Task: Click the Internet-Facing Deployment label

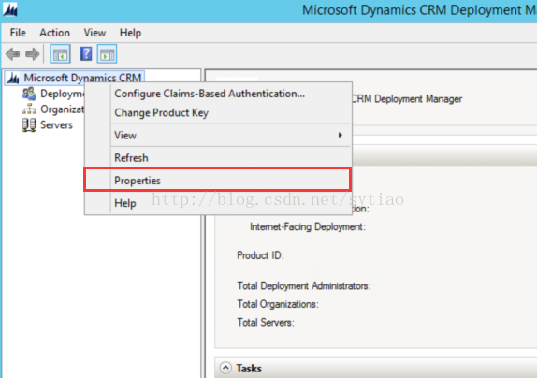Action: pyautogui.click(x=308, y=226)
